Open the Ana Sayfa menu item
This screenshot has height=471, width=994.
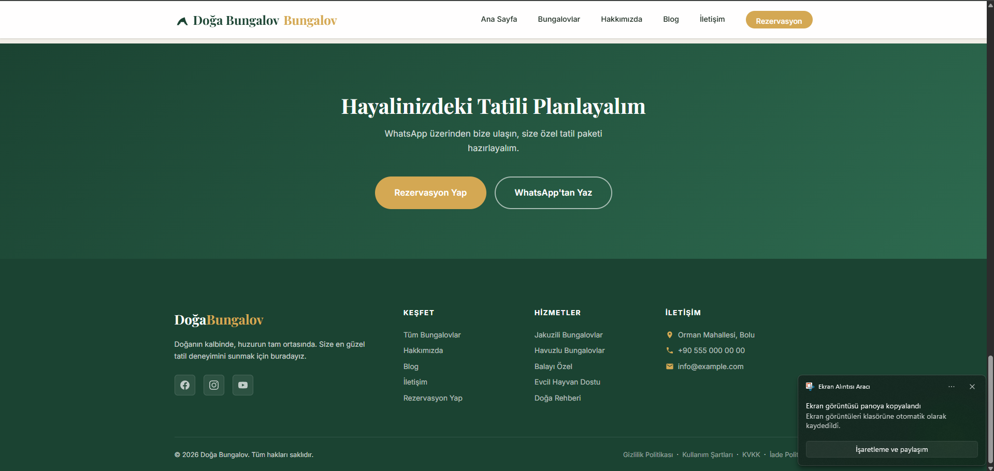pyautogui.click(x=498, y=19)
